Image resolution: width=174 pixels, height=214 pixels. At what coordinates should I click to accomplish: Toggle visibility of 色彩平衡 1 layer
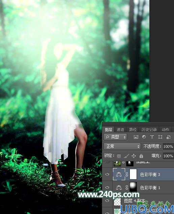coord(107,187)
